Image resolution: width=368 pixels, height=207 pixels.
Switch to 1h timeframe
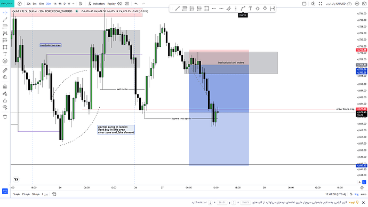[55, 4]
